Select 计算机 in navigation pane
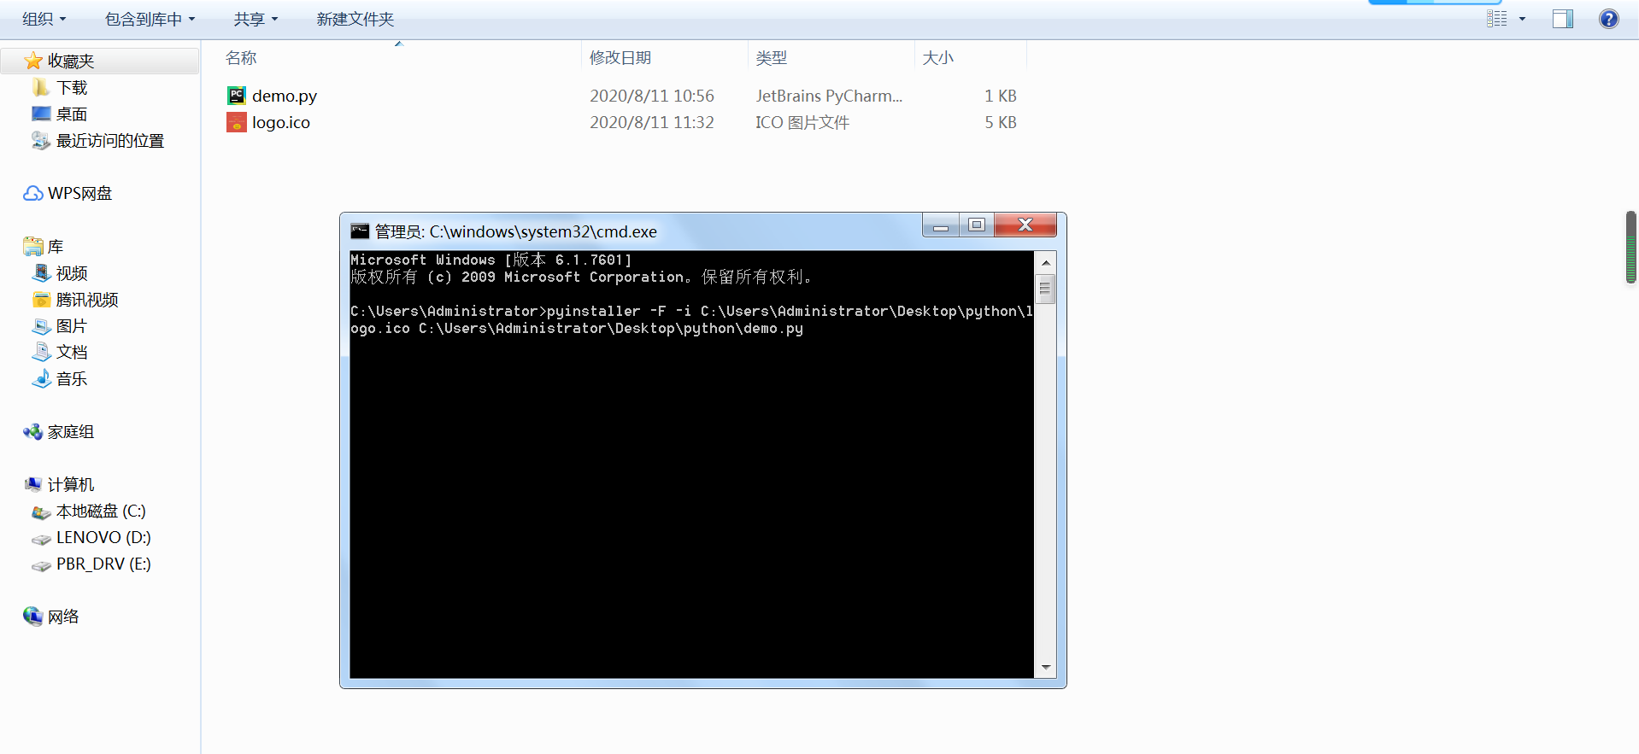 pyautogui.click(x=71, y=485)
